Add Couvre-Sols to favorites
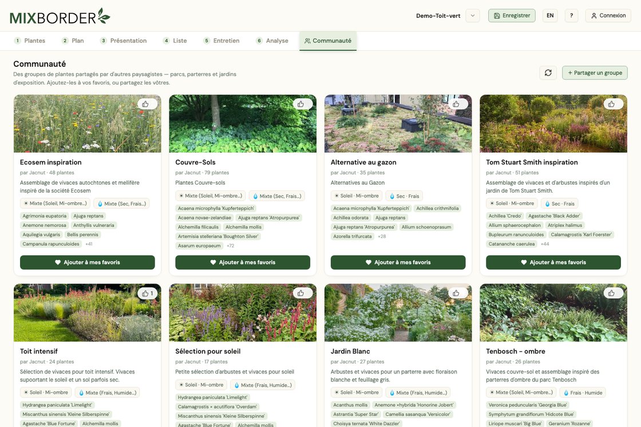This screenshot has height=427, width=641. pyautogui.click(x=243, y=262)
